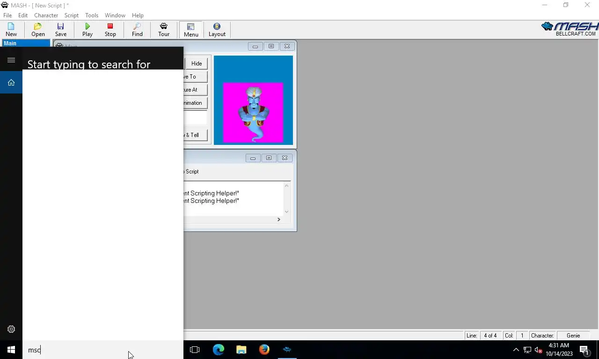This screenshot has height=359, width=599.
Task: Open File Explorer from taskbar
Action: [x=241, y=350]
